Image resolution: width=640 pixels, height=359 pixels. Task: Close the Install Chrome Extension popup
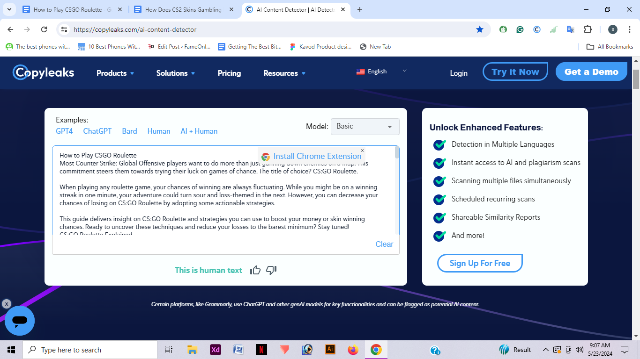click(362, 151)
